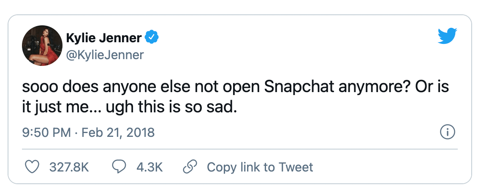Click the Feb 21, 2018 date
Viewport: 489px width, 196px height.
pyautogui.click(x=118, y=133)
